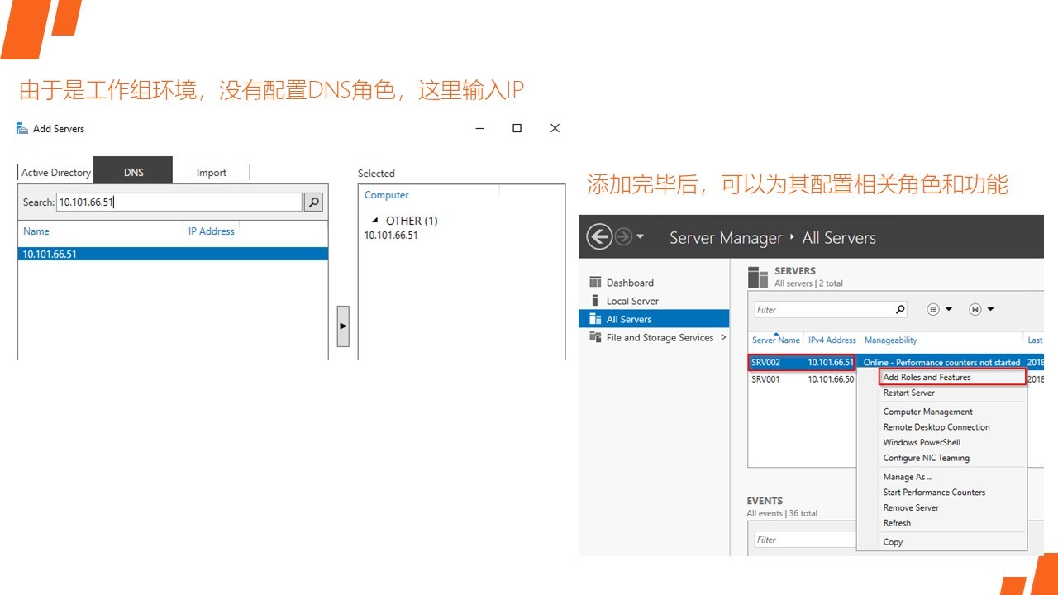Click the 10.101.66.50 IP cell
The width and height of the screenshot is (1058, 595).
(831, 379)
